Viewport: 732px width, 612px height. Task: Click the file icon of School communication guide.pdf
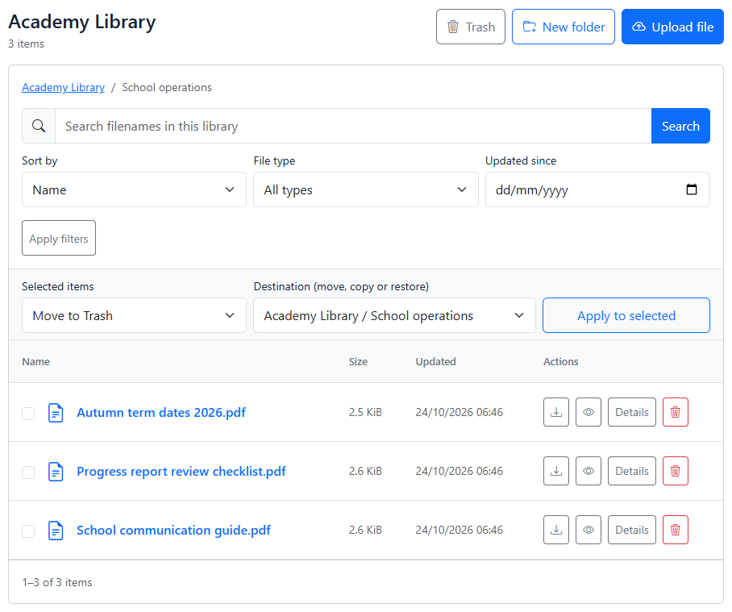(56, 531)
